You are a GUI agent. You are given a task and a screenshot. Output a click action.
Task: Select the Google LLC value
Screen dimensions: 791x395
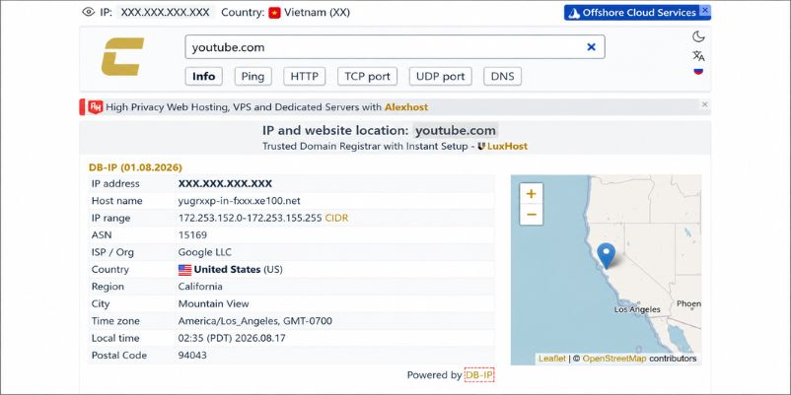205,252
